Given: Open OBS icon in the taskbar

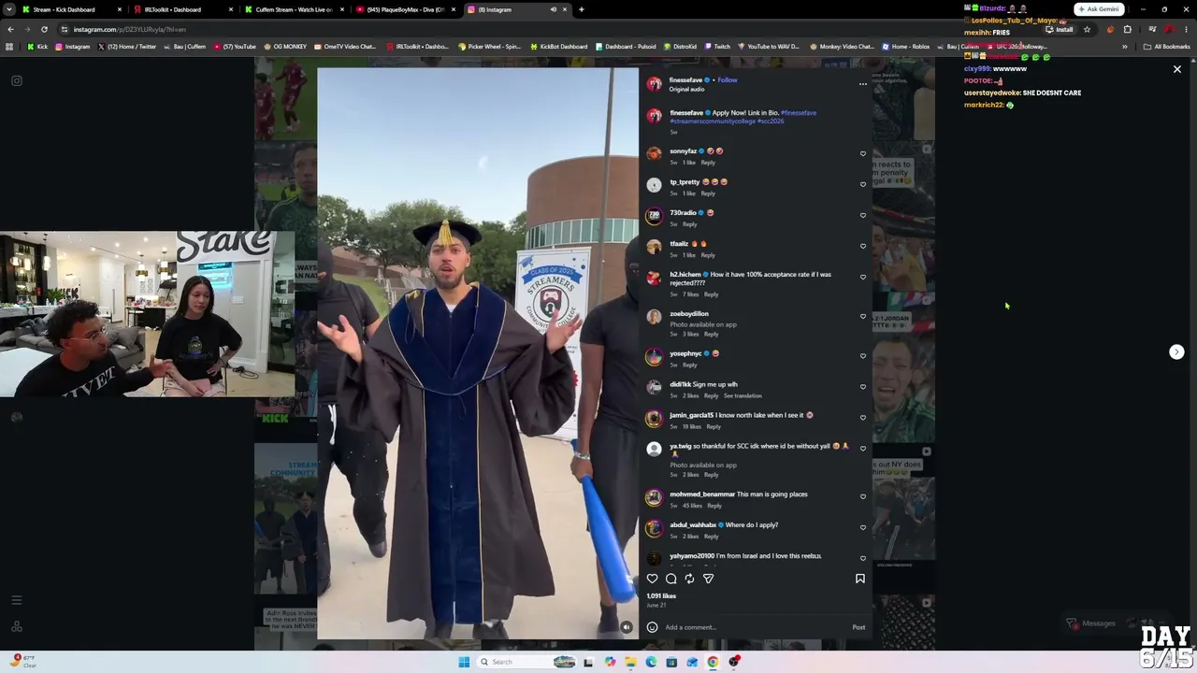Looking at the screenshot, I should coord(735,662).
